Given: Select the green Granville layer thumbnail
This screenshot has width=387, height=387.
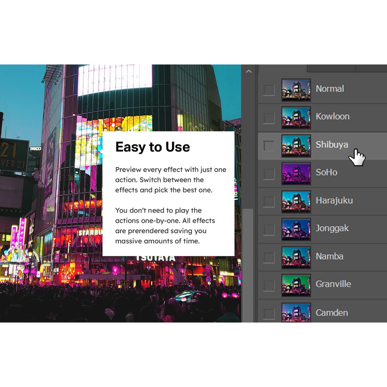Looking at the screenshot, I should [x=296, y=285].
